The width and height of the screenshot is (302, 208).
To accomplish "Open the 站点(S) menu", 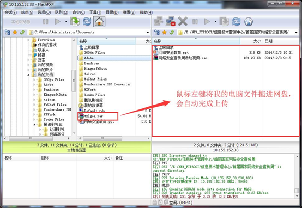I will point(27,13).
